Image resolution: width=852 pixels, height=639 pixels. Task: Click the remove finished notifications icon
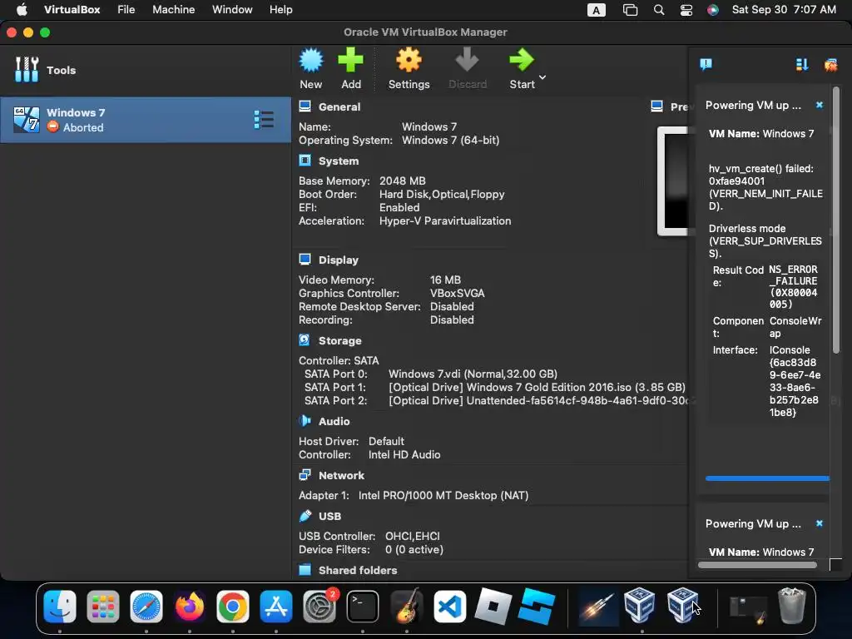click(831, 65)
